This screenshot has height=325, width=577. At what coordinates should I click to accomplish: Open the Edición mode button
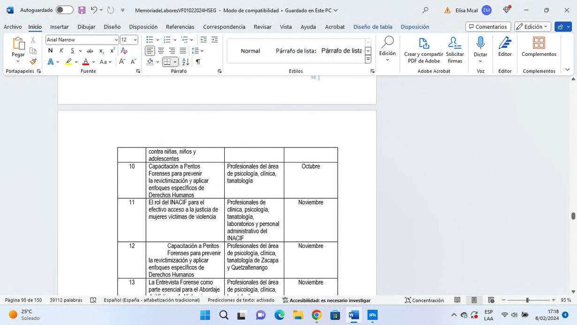tap(533, 27)
